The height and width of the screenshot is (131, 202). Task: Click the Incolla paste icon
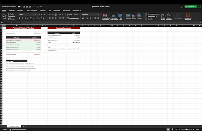click(x=4, y=15)
